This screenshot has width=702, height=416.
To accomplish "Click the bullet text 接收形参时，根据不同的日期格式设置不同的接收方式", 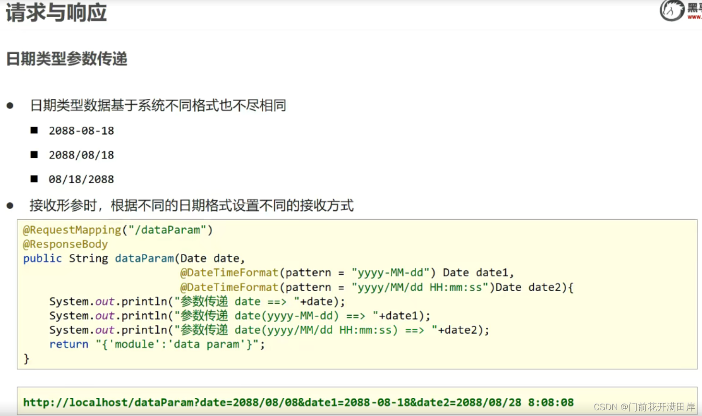I will point(191,205).
